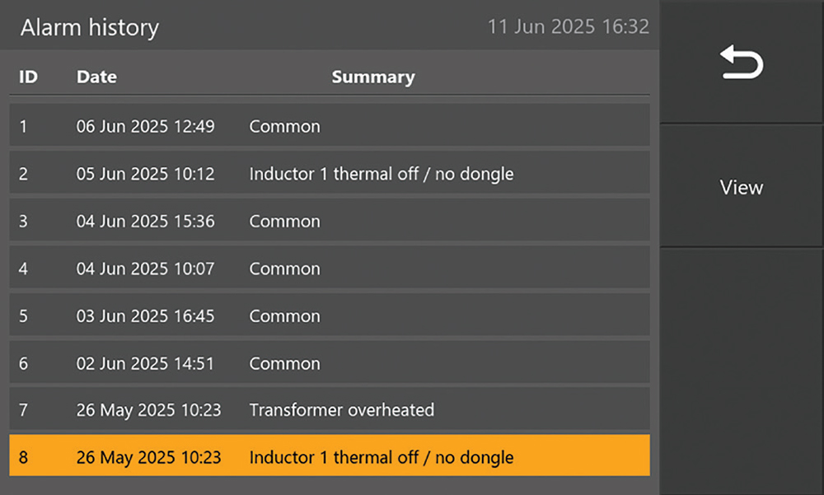Screen dimensions: 824x495
Task: Click the ID column header
Action: [28, 77]
